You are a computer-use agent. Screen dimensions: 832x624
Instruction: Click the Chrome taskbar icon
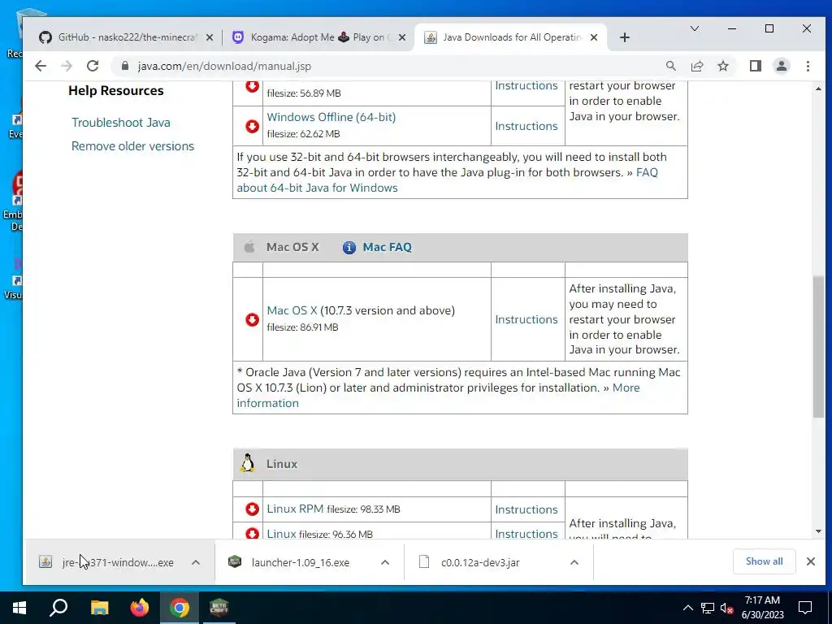click(180, 608)
